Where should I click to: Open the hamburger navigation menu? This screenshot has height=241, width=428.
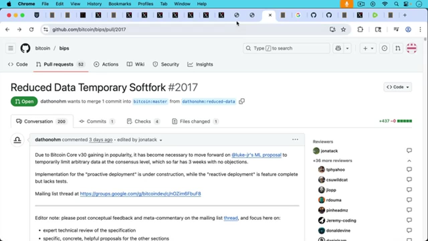[11, 48]
